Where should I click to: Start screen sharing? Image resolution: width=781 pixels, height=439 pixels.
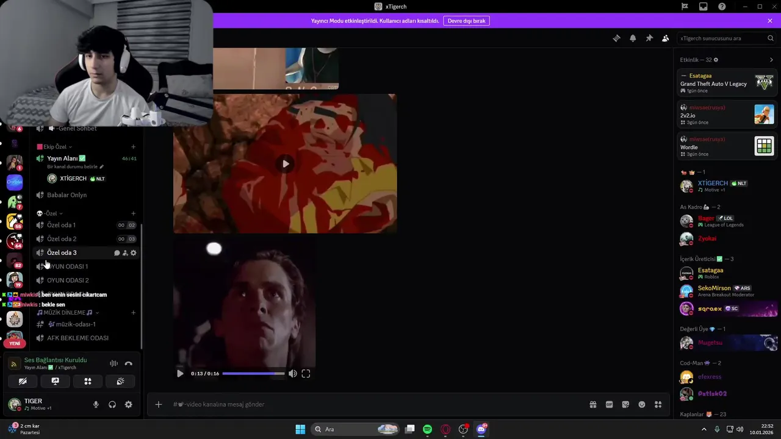coord(55,381)
